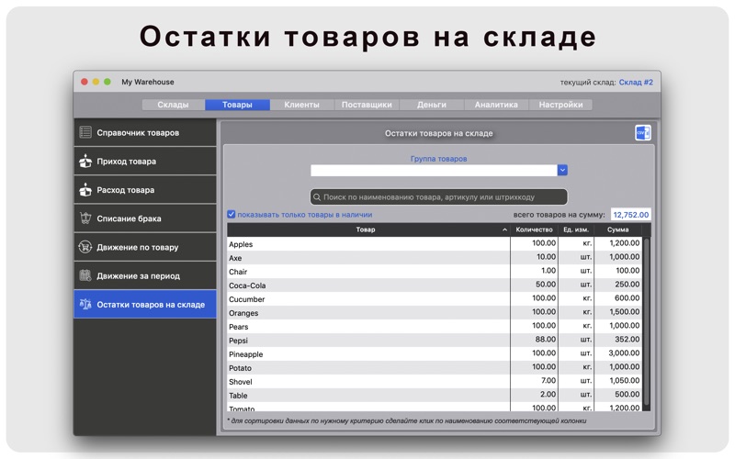The width and height of the screenshot is (735, 459).
Task: Click the CSV export icon
Action: coord(642,133)
